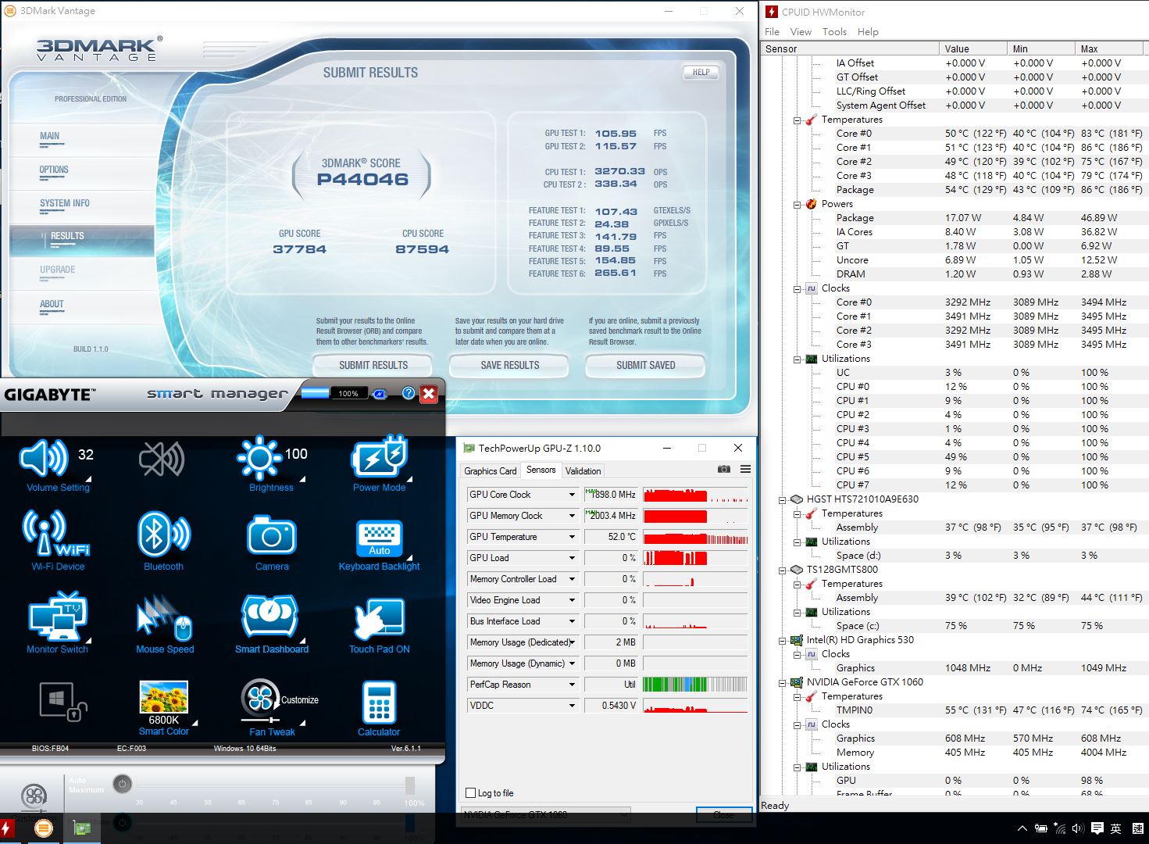Toggle the Touch Pad ON icon
1149x844 pixels.
pyautogui.click(x=380, y=620)
